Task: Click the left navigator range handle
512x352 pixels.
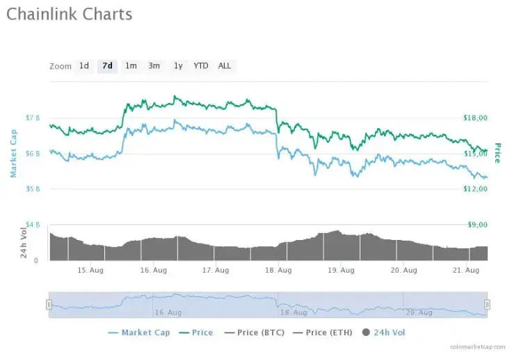Action: click(x=49, y=304)
